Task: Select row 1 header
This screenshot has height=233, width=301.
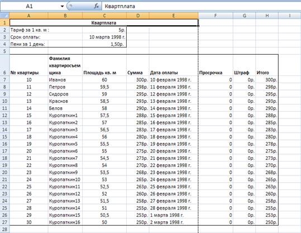Action: 4,23
